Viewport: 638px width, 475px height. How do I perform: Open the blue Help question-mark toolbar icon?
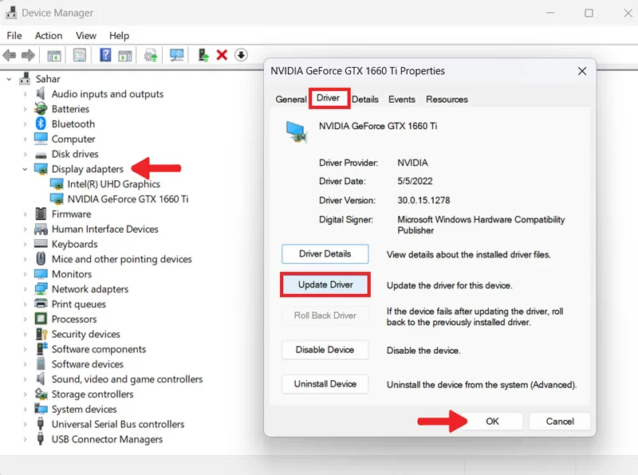click(105, 55)
